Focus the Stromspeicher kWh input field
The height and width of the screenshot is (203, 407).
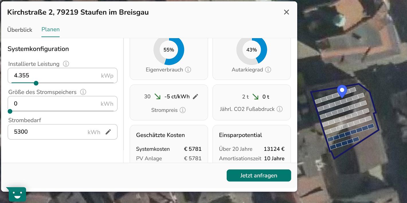[x=54, y=104]
